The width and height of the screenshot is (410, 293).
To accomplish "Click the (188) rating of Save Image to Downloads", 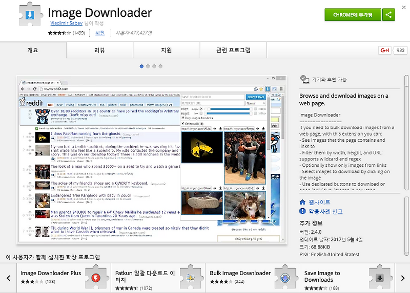I will [x=334, y=288].
